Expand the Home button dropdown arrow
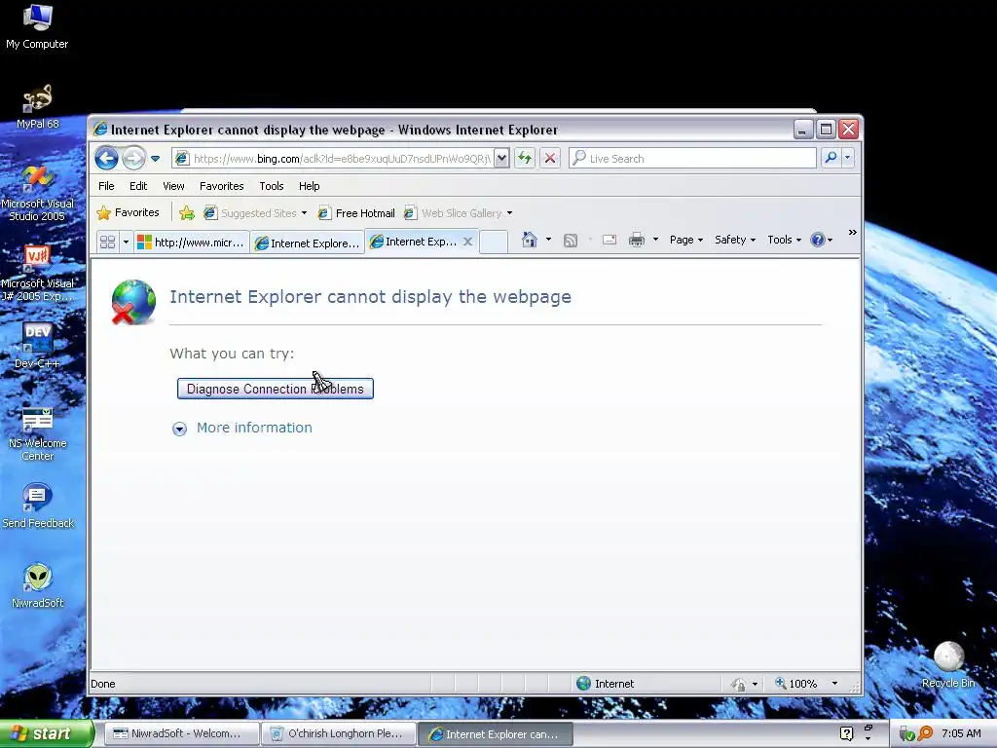997x748 pixels. tap(548, 240)
